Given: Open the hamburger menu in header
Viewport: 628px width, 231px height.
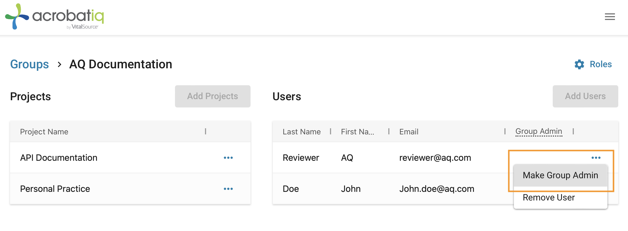Looking at the screenshot, I should [x=610, y=17].
